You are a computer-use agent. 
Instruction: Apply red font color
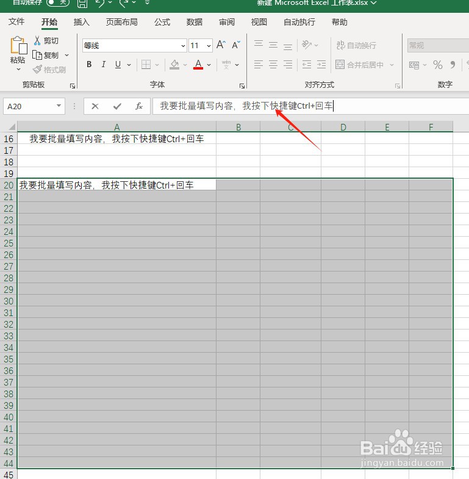click(198, 65)
